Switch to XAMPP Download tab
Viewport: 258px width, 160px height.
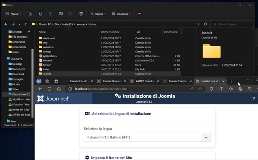(145, 81)
